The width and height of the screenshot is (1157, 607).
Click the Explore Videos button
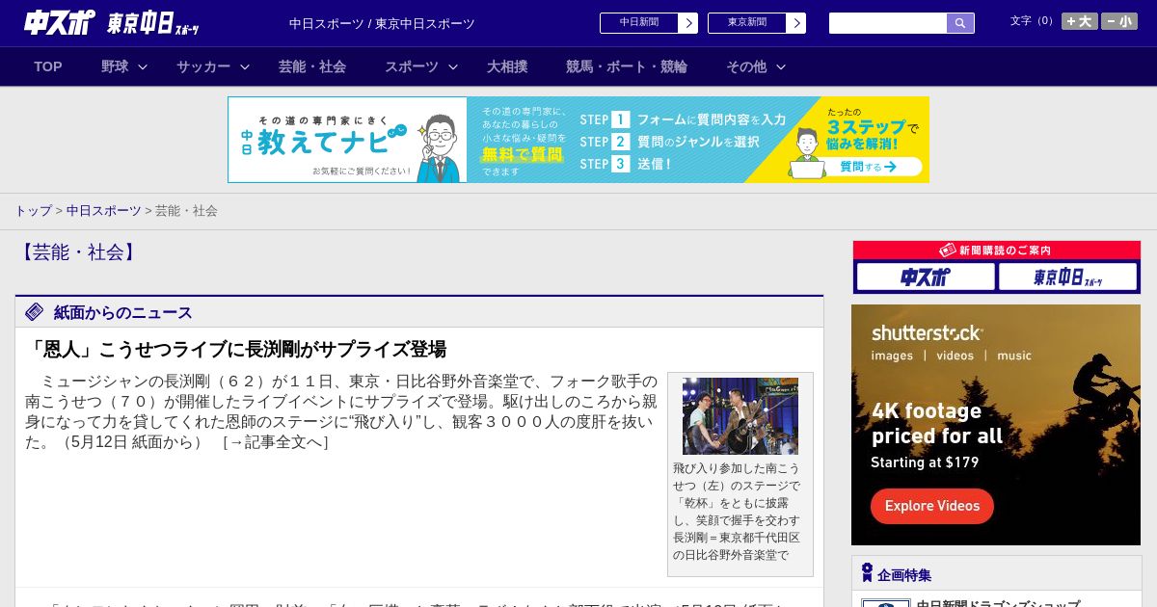click(x=932, y=506)
